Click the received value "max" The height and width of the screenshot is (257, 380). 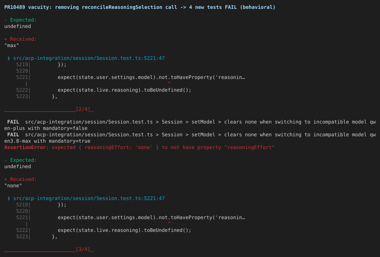[11, 45]
